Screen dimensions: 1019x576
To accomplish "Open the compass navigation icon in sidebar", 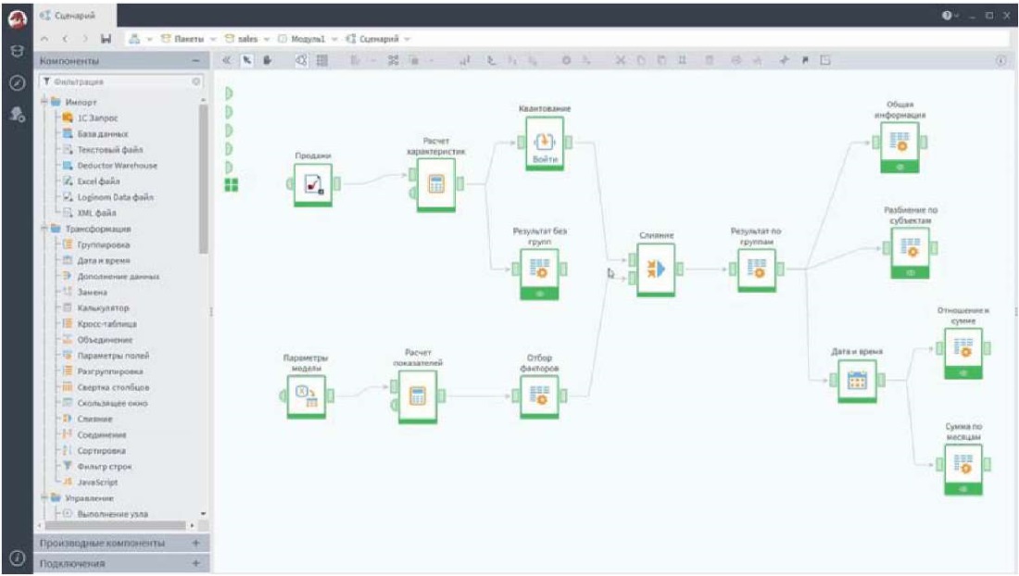I will tap(17, 83).
